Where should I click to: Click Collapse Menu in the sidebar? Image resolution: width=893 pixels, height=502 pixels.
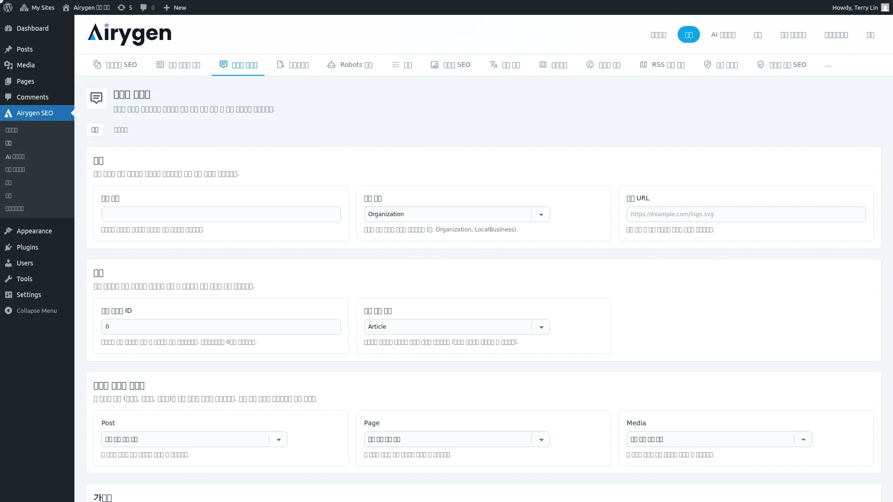pyautogui.click(x=37, y=310)
